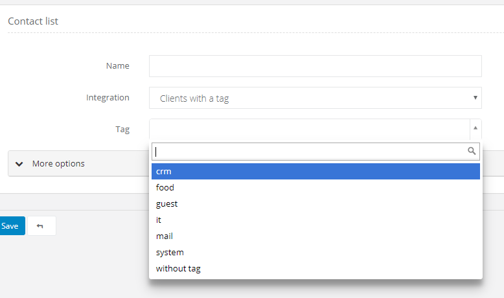504x298 pixels.
Task: Click the More options chevron icon
Action: (19, 164)
